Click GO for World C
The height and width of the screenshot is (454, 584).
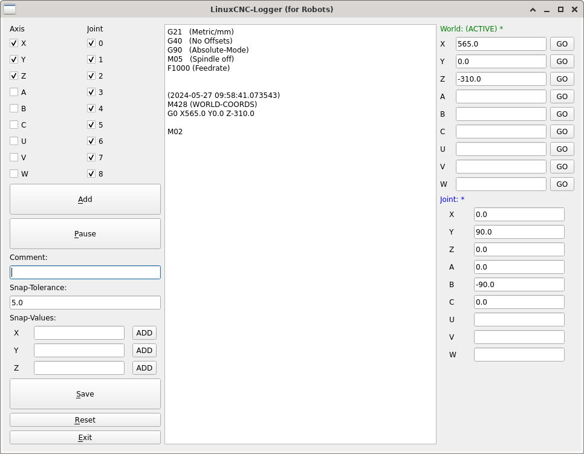pyautogui.click(x=562, y=131)
